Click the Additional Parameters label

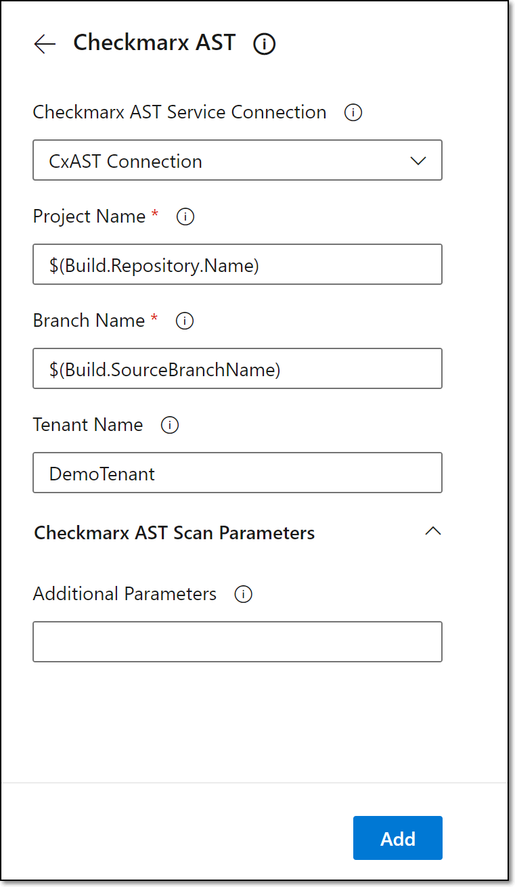(125, 594)
